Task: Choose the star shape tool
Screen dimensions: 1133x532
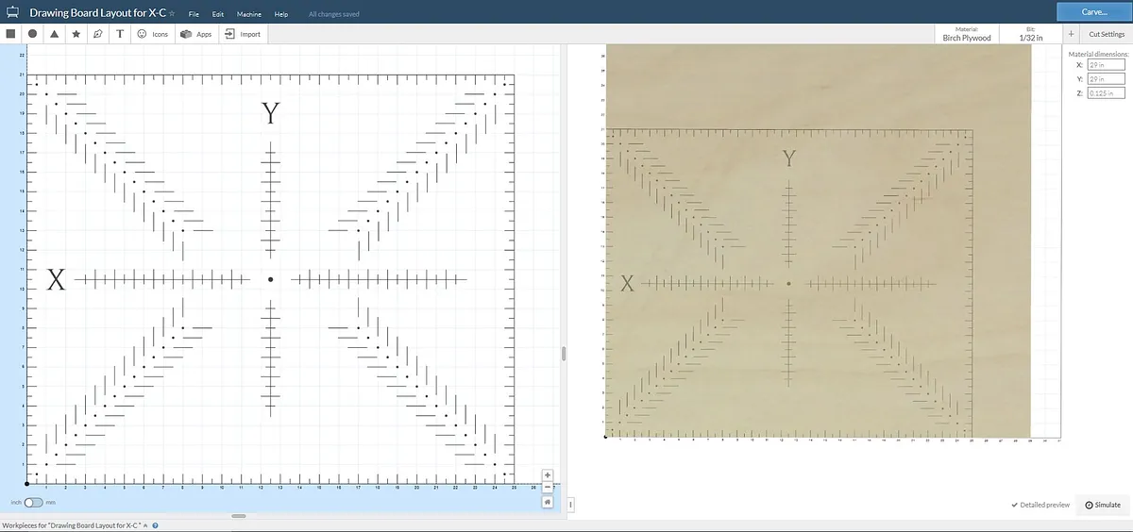Action: pyautogui.click(x=76, y=33)
